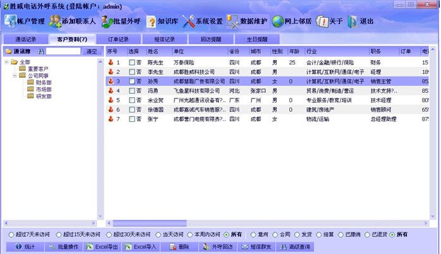Open the 知识库 knowledge base
Screen dimensions: 441x254
162,21
